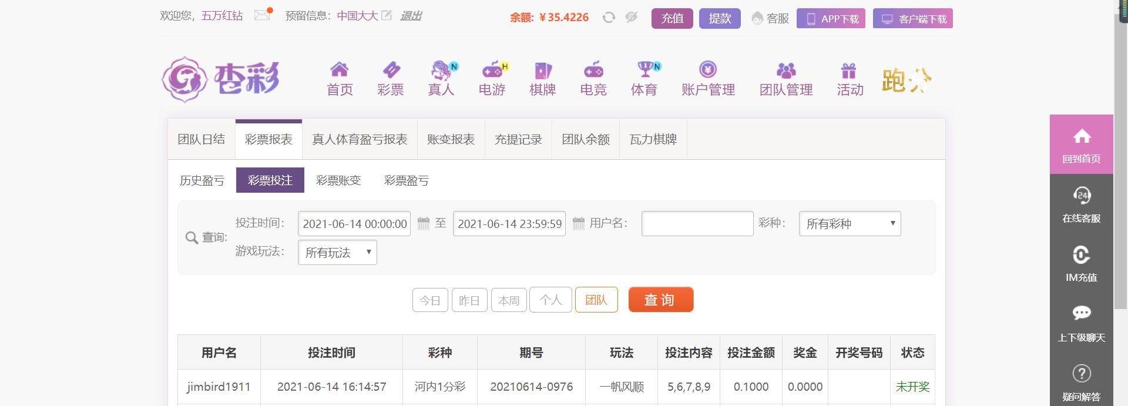This screenshot has width=1128, height=406.
Task: Switch to 团队日结 tab
Action: [x=202, y=139]
